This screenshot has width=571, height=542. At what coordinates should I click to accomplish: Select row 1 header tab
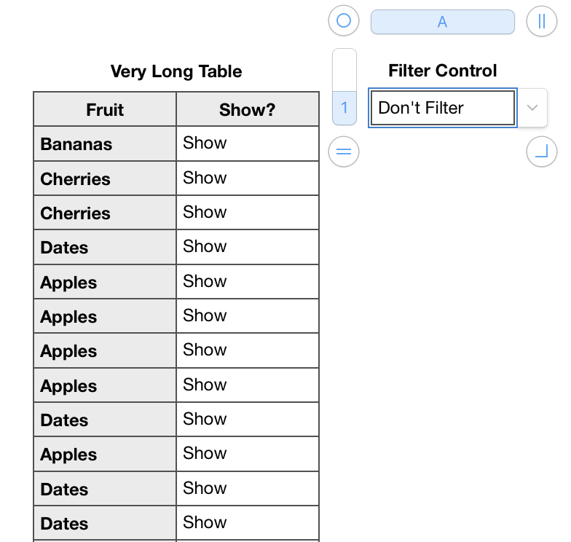(x=344, y=108)
